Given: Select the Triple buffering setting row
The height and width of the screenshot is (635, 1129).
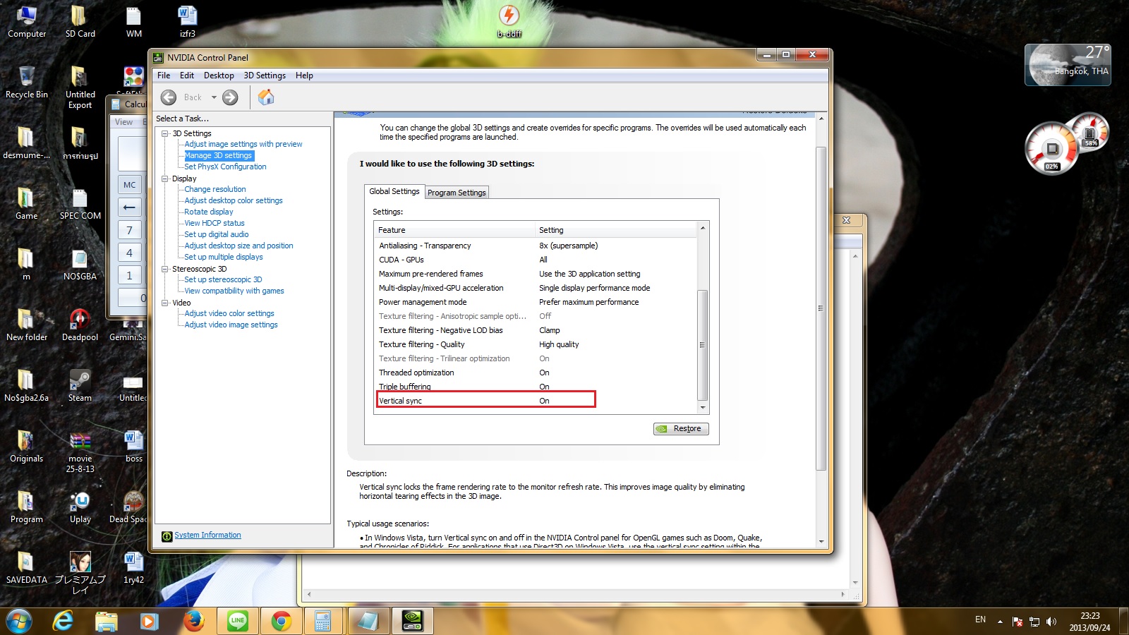Looking at the screenshot, I should pos(536,387).
